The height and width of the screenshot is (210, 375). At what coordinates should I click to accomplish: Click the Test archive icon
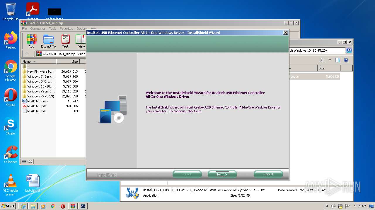click(x=65, y=41)
